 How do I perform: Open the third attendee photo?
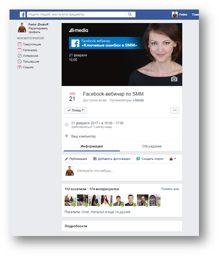coord(94,200)
